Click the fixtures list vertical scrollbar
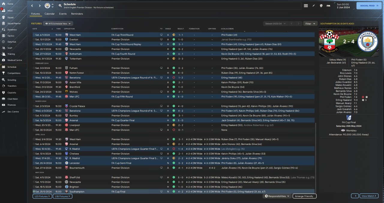This screenshot has width=384, height=203. pos(316,156)
